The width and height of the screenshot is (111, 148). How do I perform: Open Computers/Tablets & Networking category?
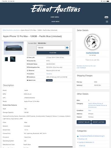point(92,136)
